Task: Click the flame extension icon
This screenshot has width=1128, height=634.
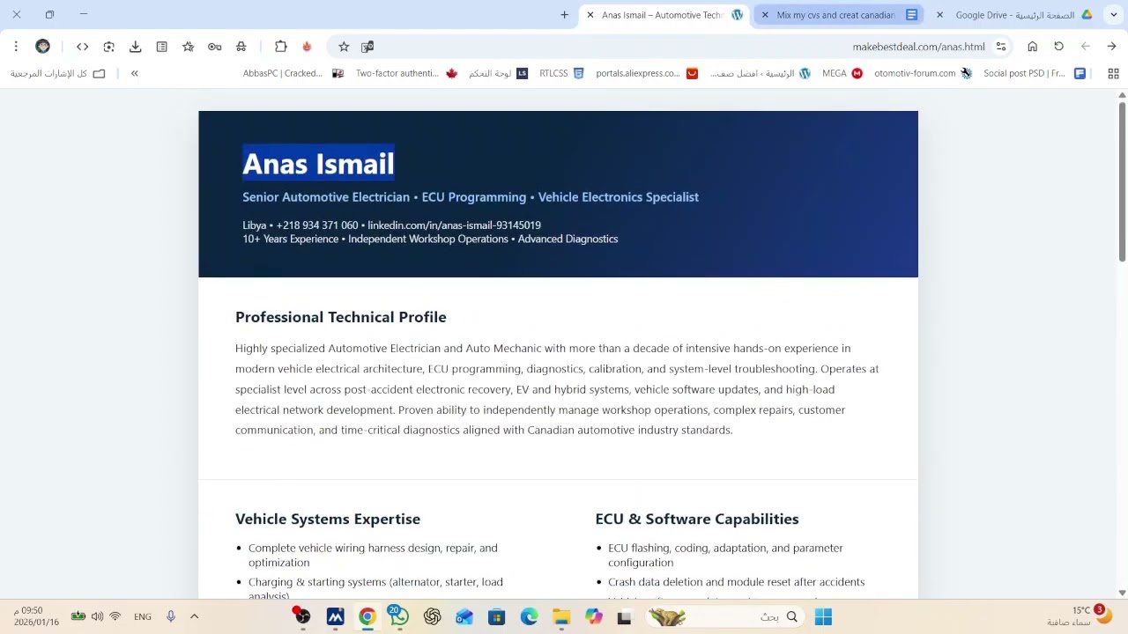Action: (x=307, y=47)
